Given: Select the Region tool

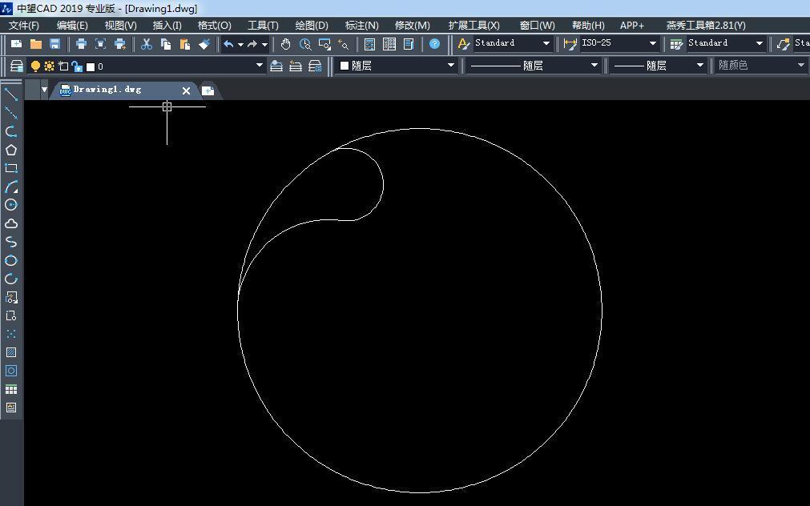Looking at the screenshot, I should 11,371.
